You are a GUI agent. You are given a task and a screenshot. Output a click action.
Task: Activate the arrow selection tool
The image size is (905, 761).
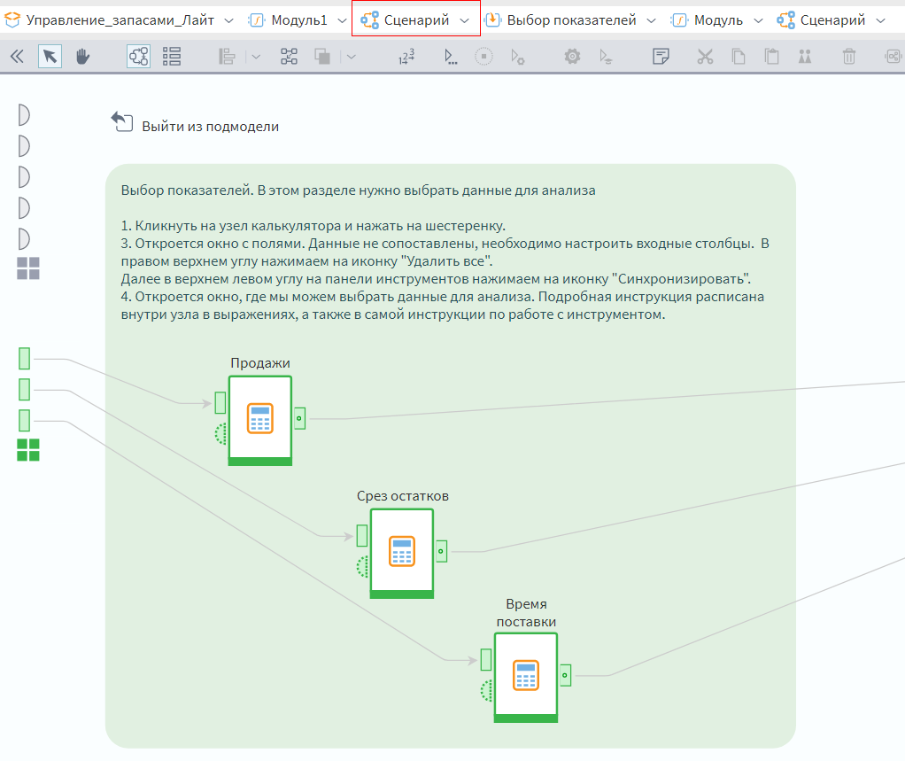pyautogui.click(x=49, y=55)
